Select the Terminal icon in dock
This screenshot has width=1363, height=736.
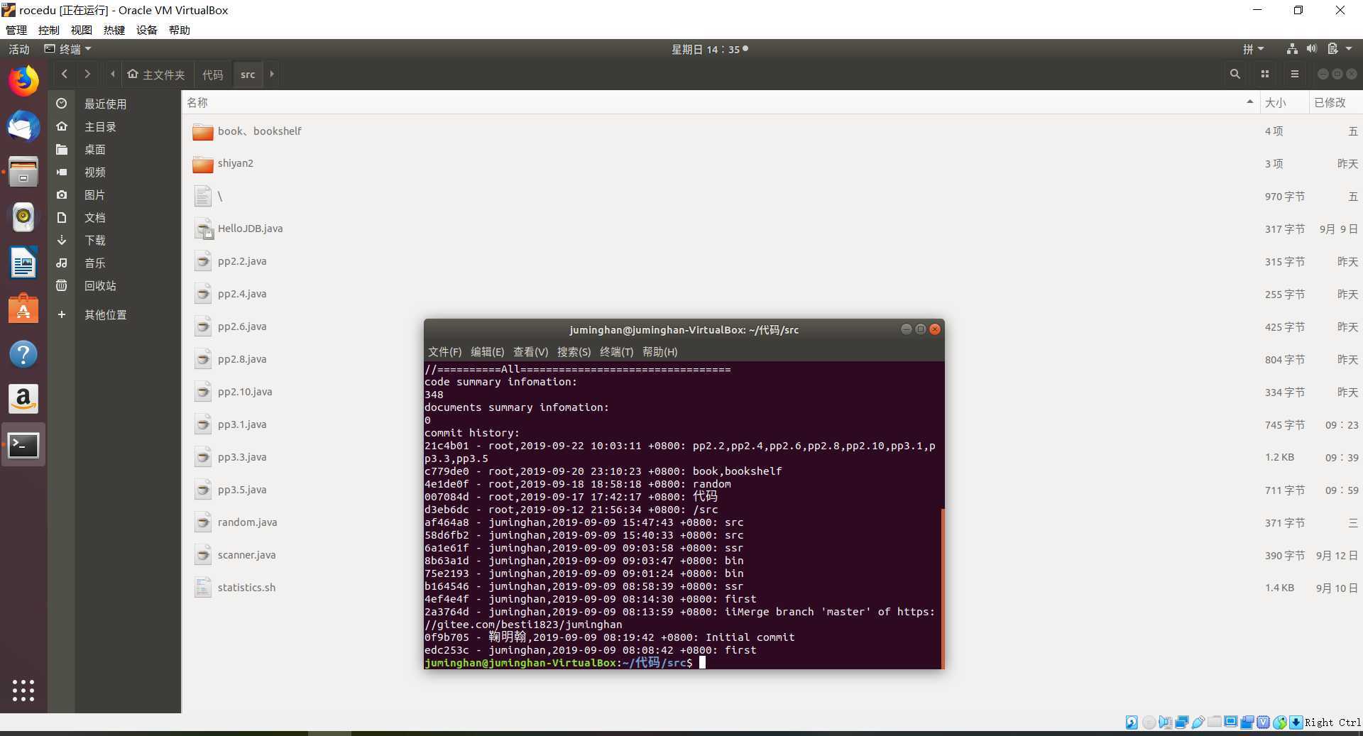(23, 445)
